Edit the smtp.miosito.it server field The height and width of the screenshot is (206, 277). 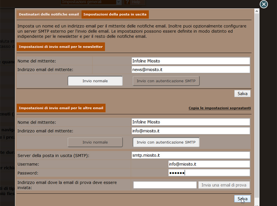191,155
